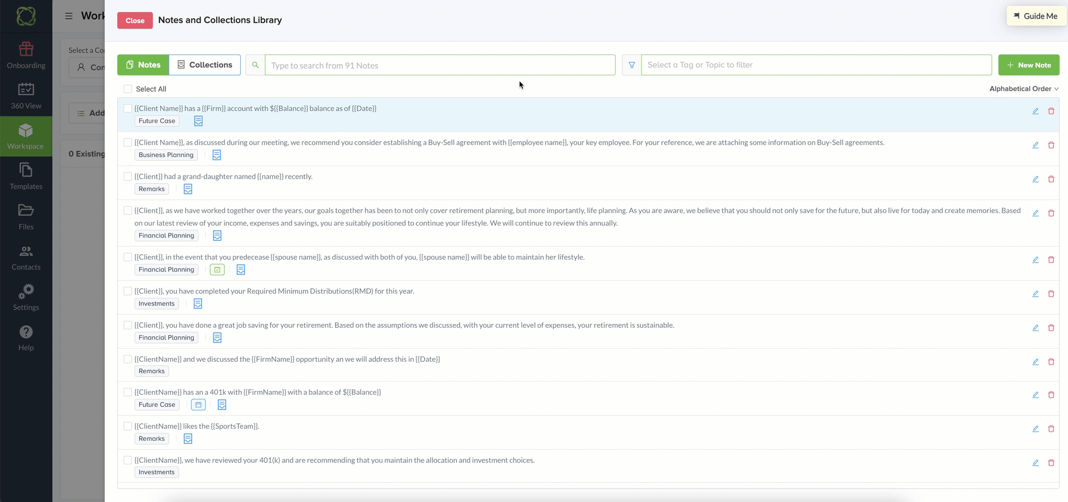Click the search magnifier icon
The height and width of the screenshot is (502, 1068).
[255, 65]
